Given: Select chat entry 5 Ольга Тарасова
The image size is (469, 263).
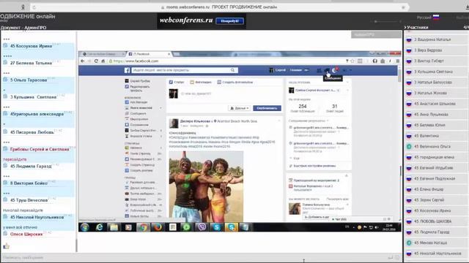Looking at the screenshot, I should tap(29, 80).
